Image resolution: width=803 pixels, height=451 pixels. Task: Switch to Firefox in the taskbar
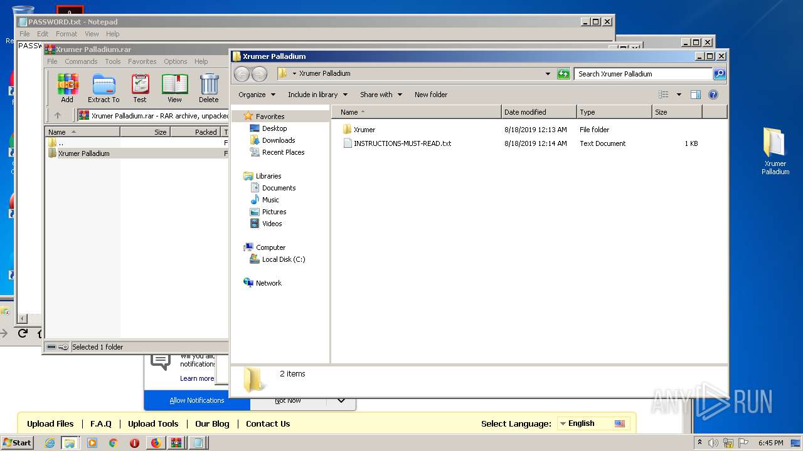(156, 443)
